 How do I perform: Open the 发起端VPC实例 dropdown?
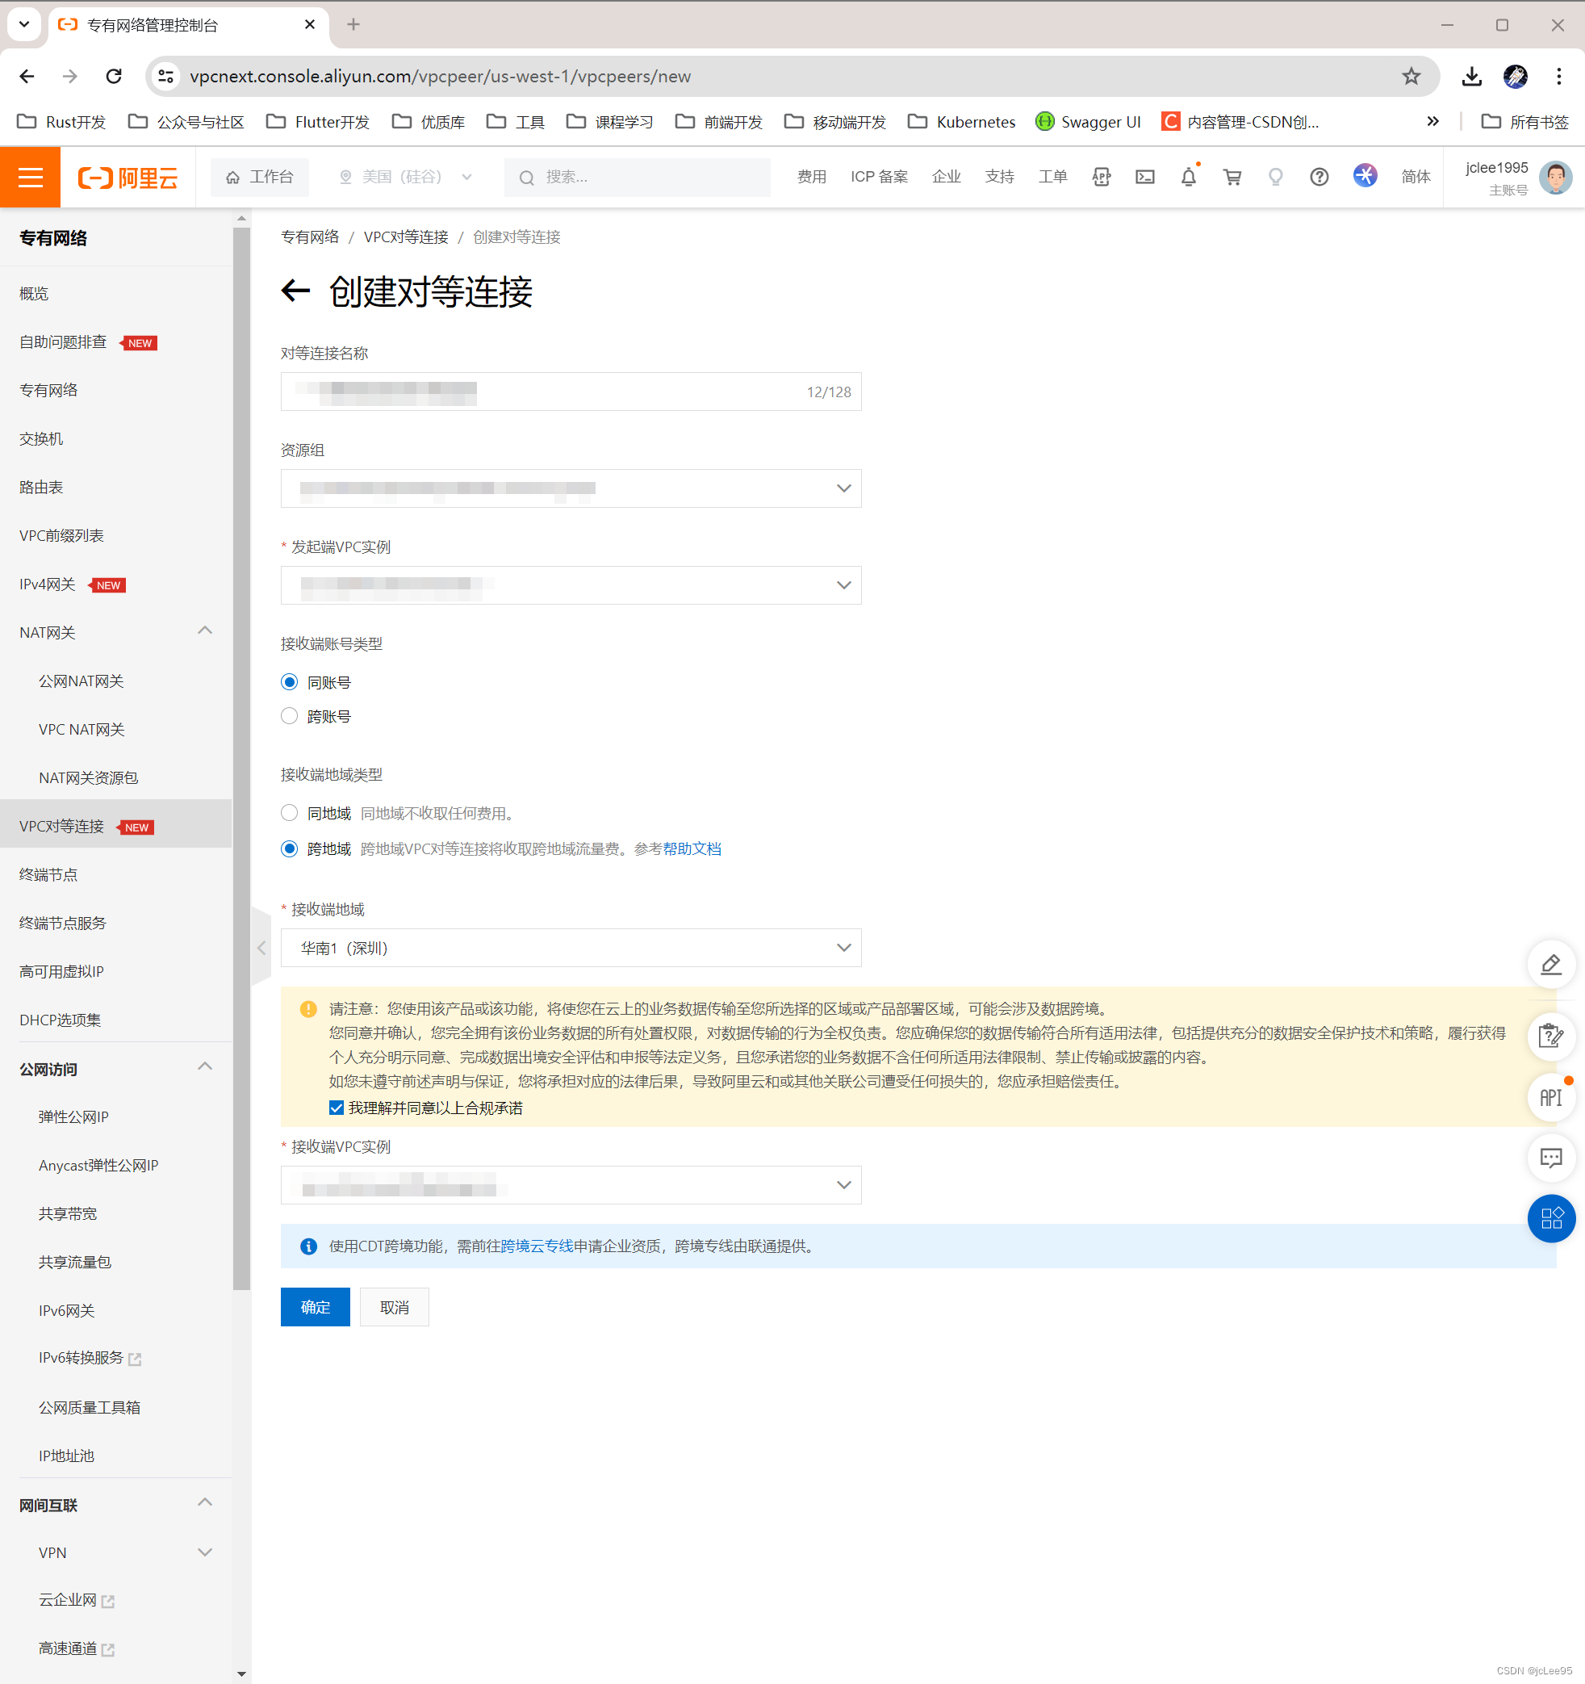tap(571, 584)
